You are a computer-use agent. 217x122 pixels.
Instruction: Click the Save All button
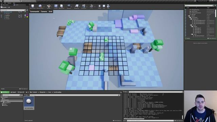coord(21,92)
